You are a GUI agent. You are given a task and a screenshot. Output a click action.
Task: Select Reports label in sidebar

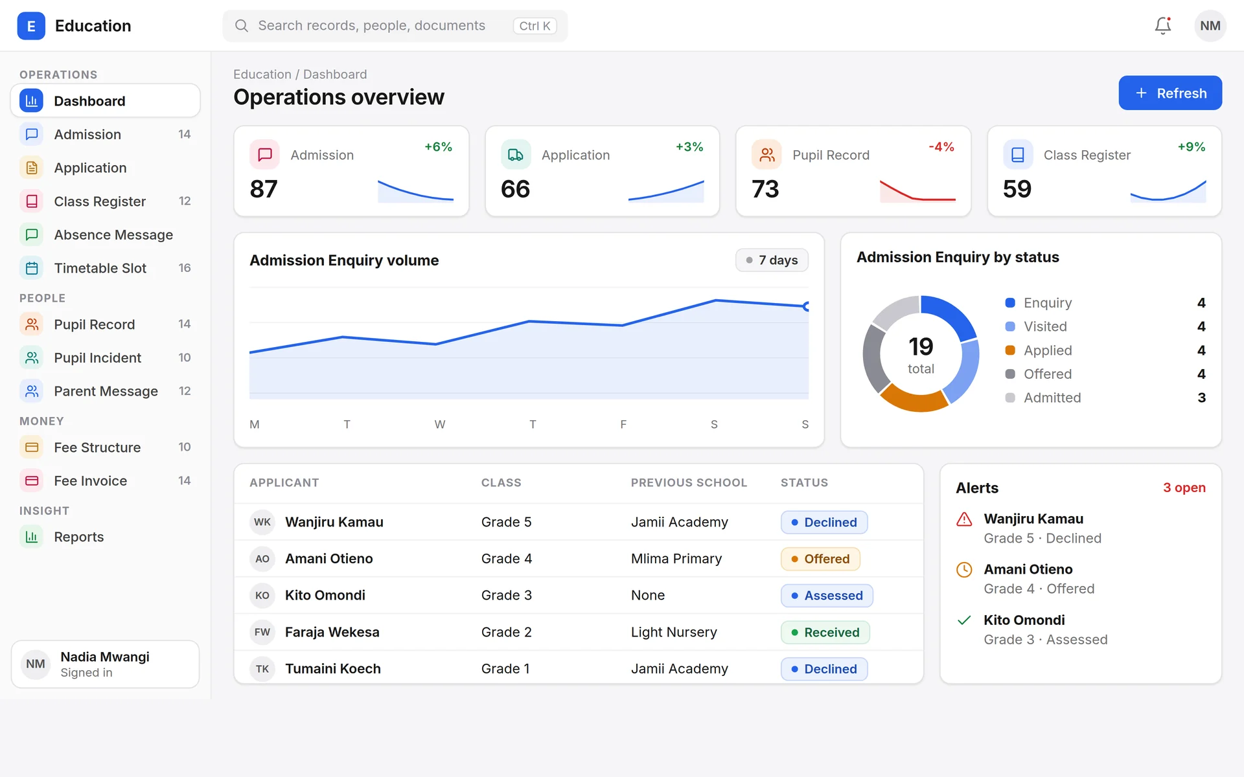tap(79, 537)
